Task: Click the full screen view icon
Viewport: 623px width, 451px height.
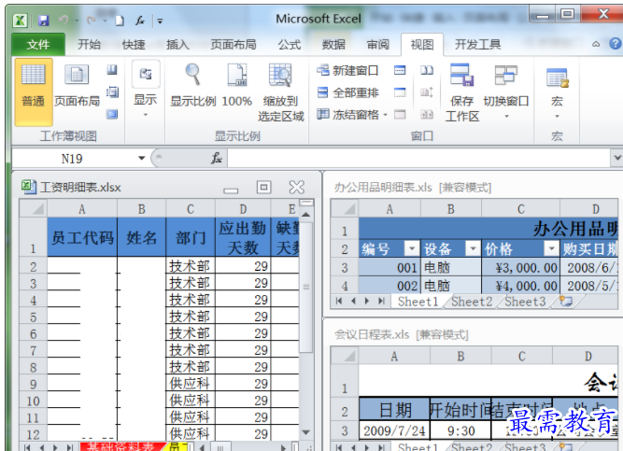Action: point(112,115)
